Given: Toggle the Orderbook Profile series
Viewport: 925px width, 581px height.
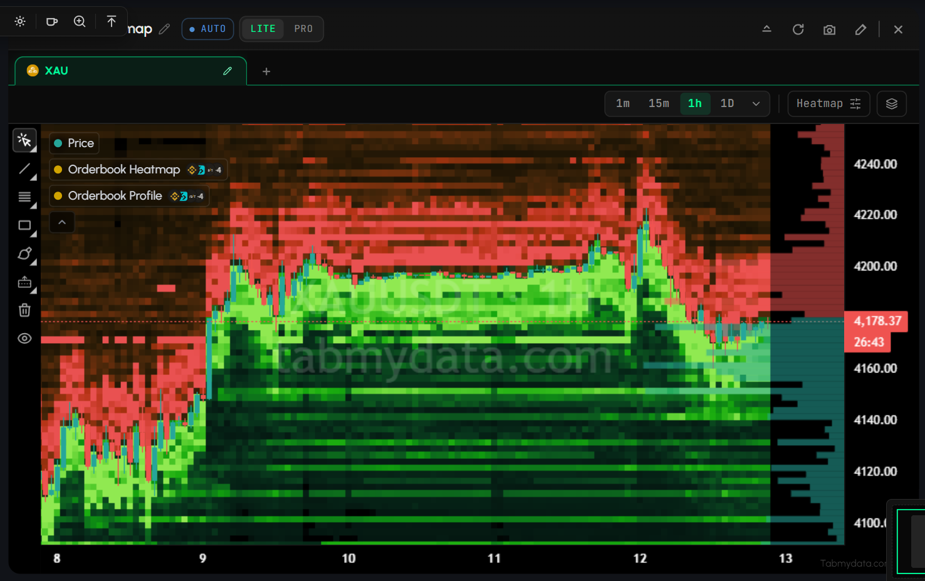Looking at the screenshot, I should point(129,196).
